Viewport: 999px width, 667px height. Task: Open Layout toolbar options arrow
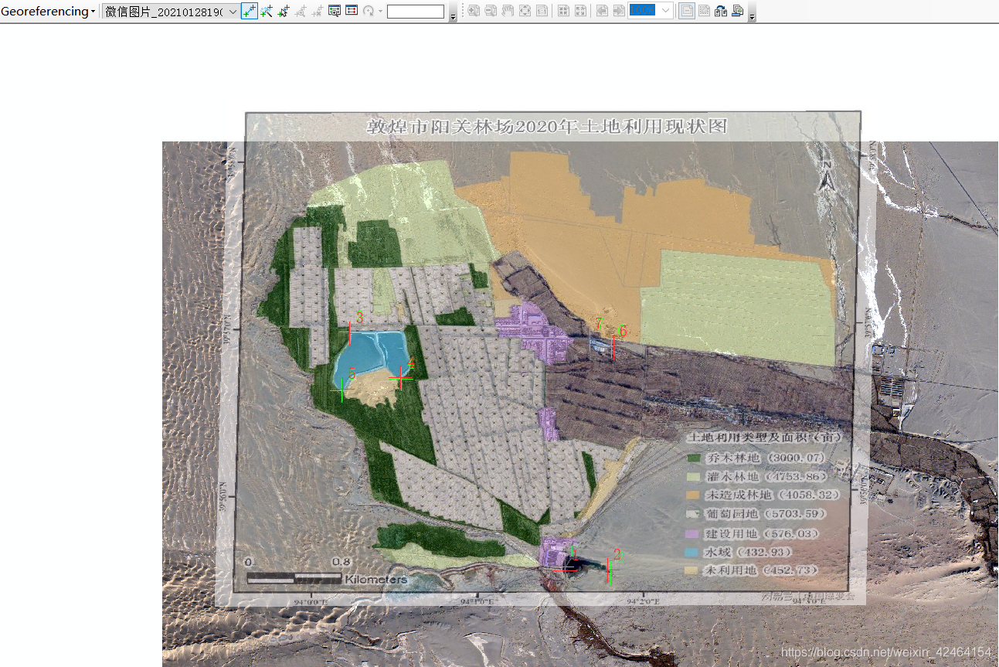point(753,15)
